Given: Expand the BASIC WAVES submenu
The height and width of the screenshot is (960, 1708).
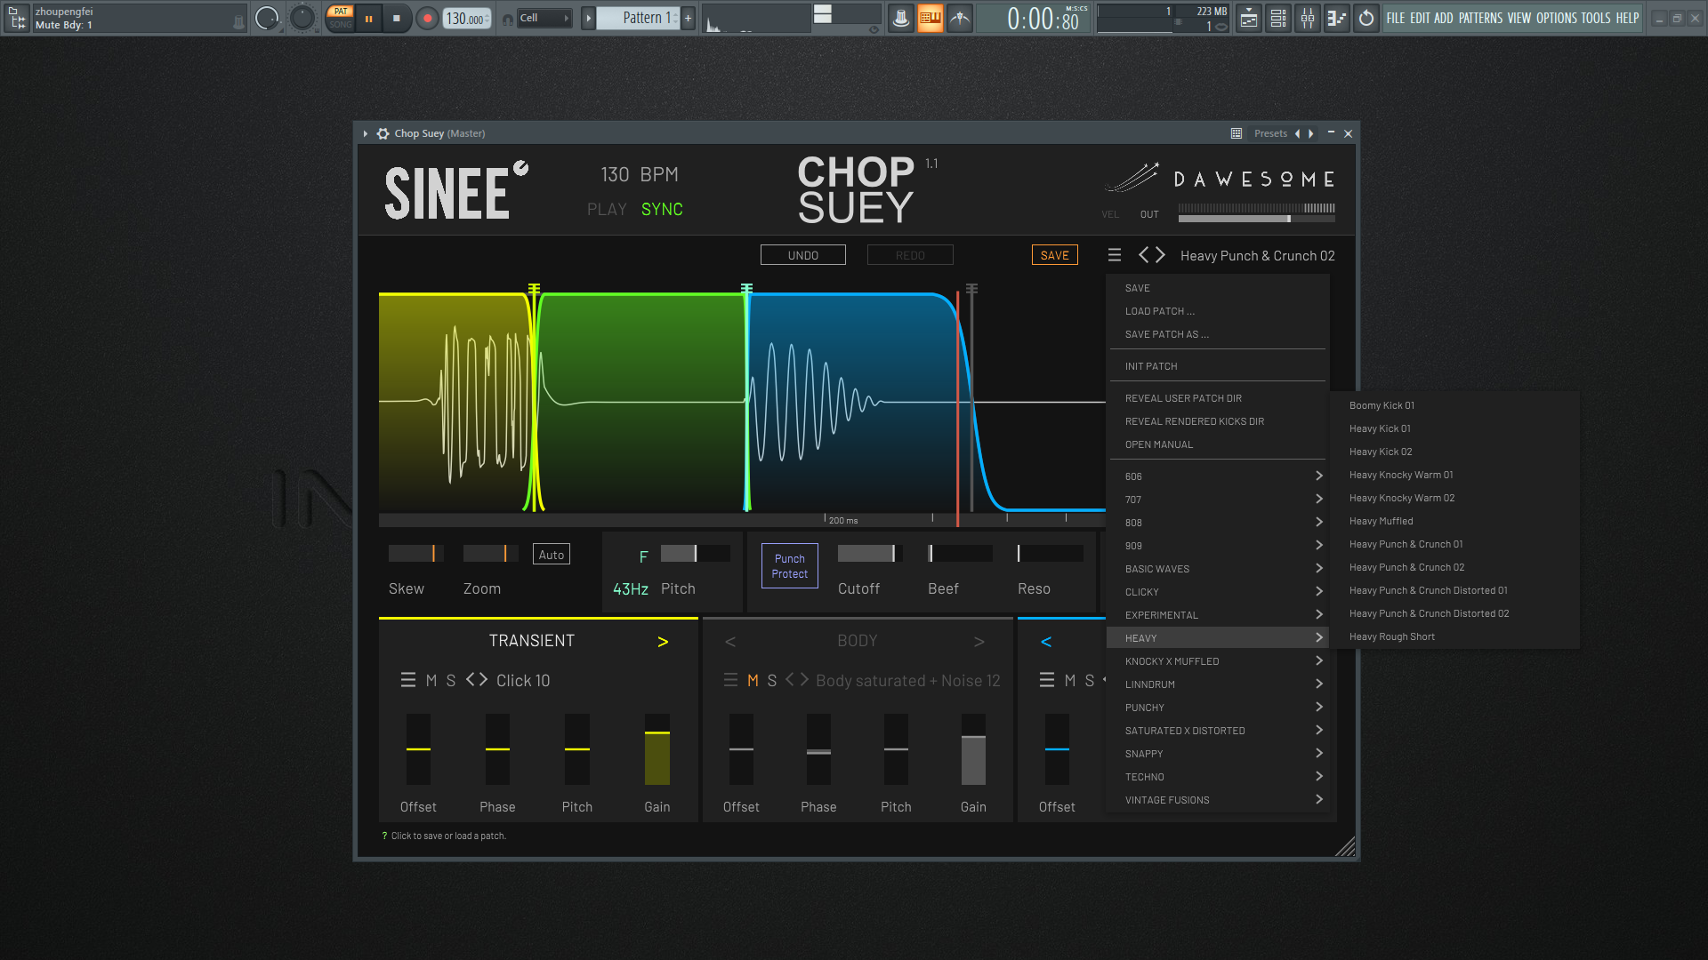Looking at the screenshot, I should (x=1217, y=569).
